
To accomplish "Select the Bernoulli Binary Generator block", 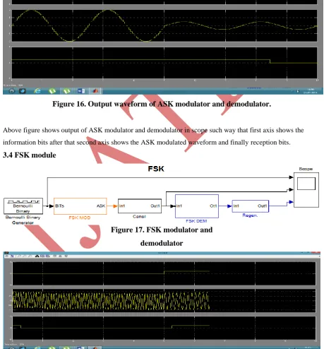I will tap(23, 206).
